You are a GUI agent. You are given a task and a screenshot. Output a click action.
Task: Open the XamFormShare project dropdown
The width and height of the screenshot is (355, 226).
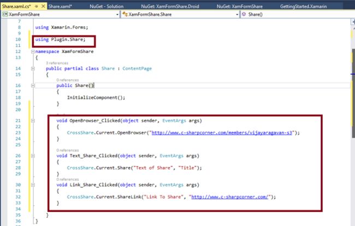coord(117,15)
